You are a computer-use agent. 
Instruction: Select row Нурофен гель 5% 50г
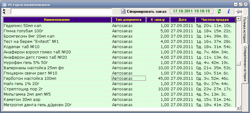coord(119,62)
